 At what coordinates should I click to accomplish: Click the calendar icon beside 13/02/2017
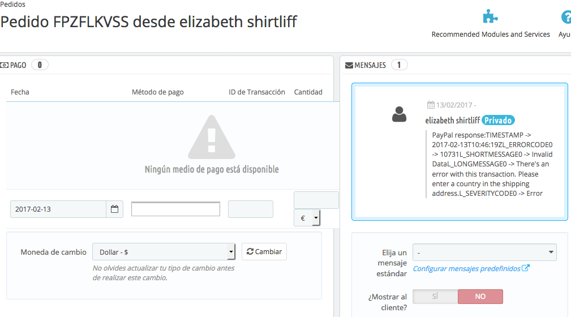431,105
